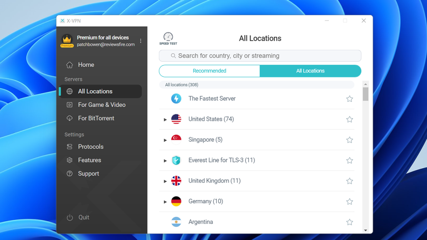Screen dimensions: 427x240
Task: Click the Premium crown badge icon
Action: pyautogui.click(x=67, y=41)
